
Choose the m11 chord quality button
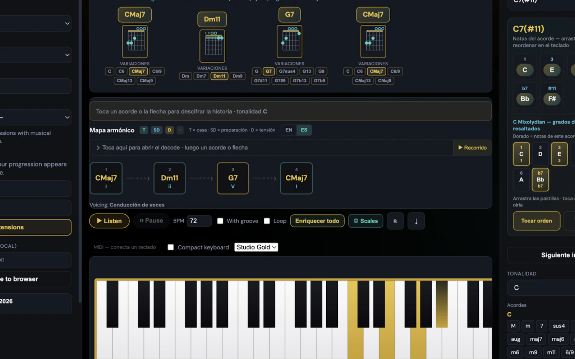click(x=551, y=353)
